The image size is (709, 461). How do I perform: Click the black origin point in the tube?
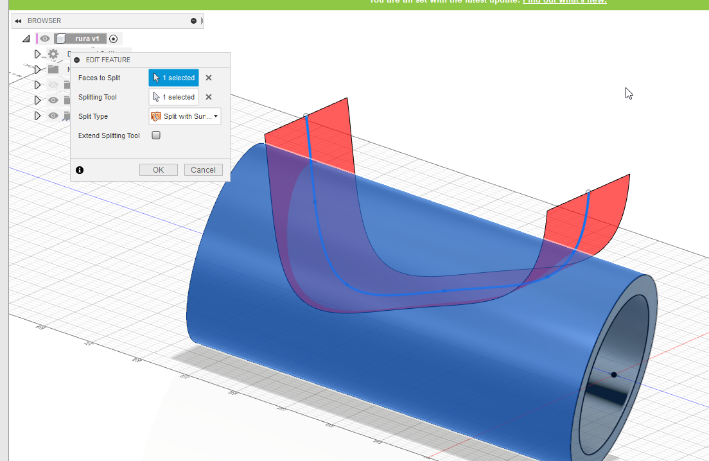click(614, 375)
